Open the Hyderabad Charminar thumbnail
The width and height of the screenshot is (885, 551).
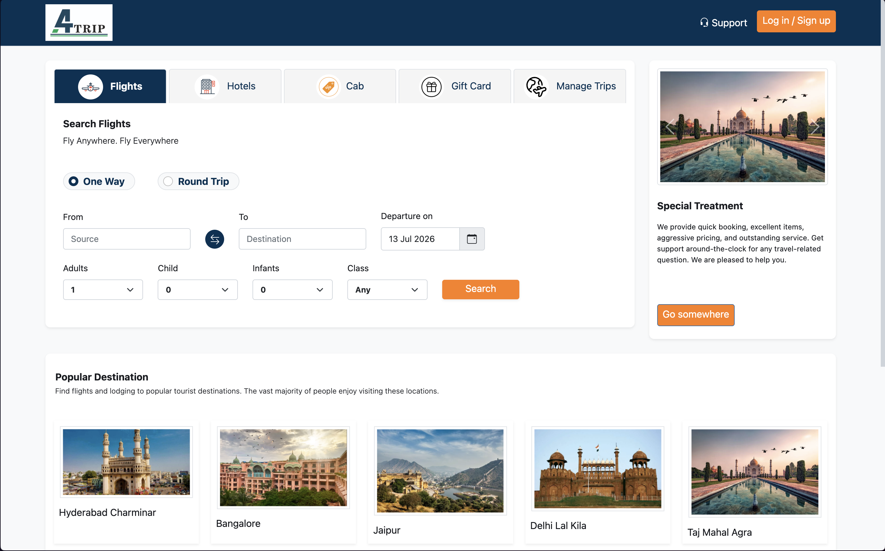126,462
